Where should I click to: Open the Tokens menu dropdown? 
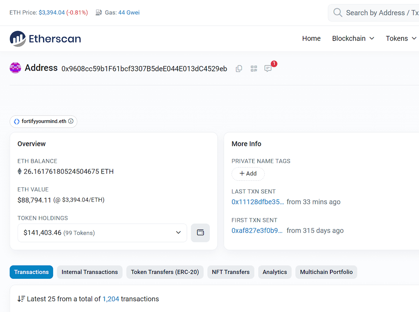401,38
